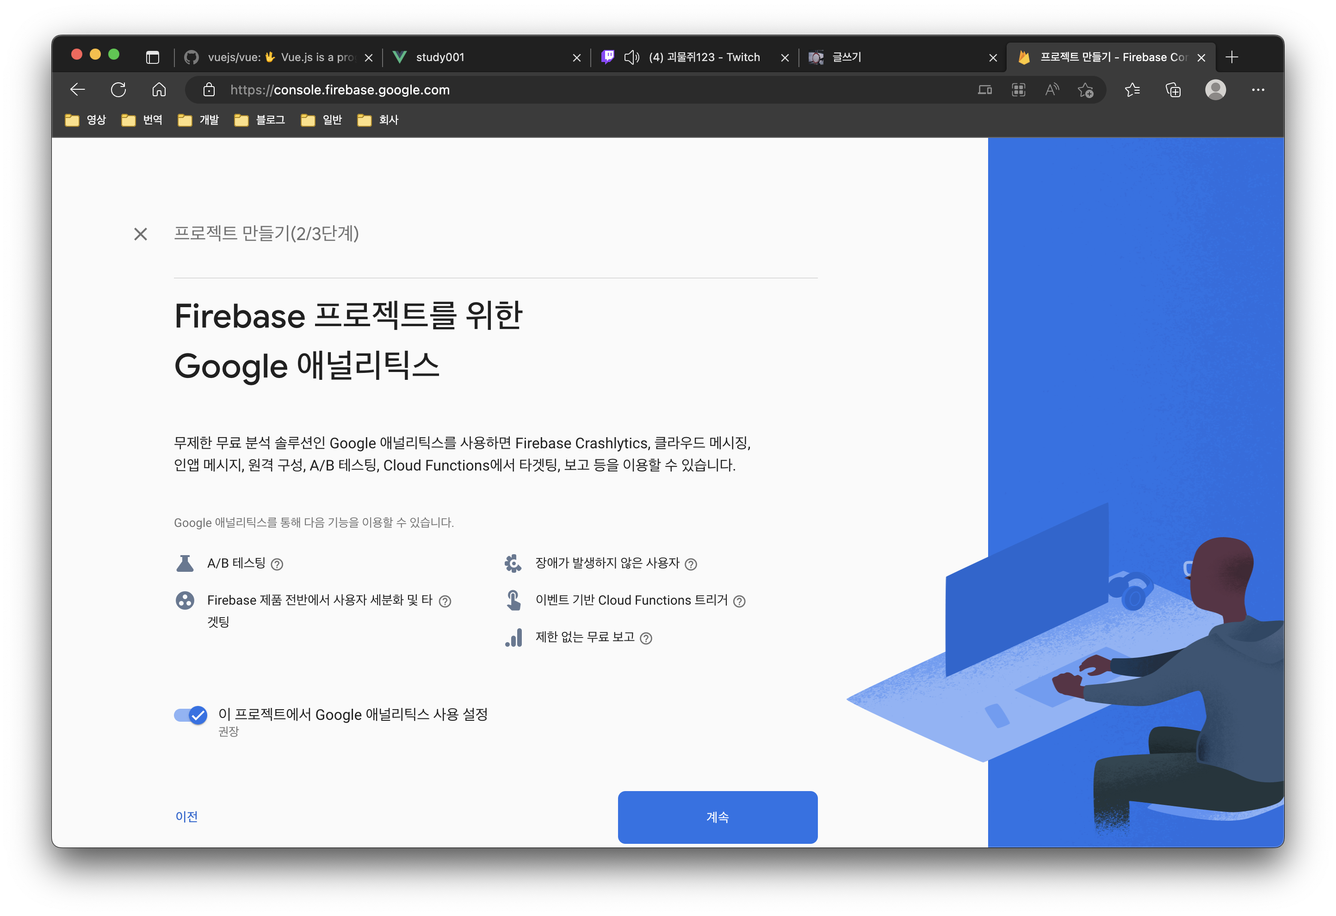Open the browser profile avatar
This screenshot has height=916, width=1336.
pos(1215,90)
